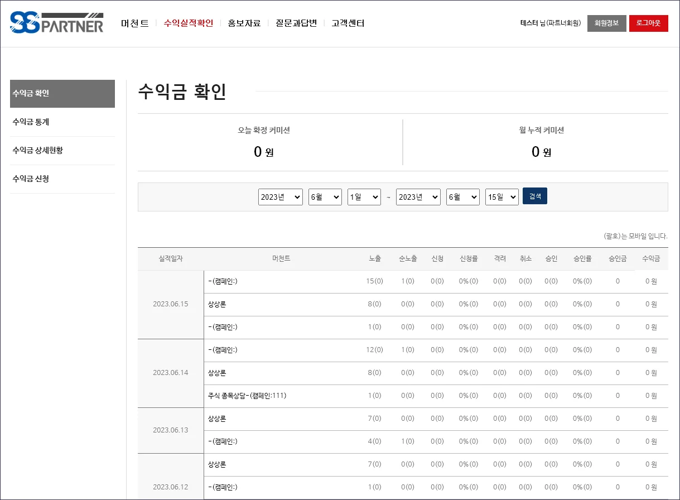Screen dimensions: 680x500
Task: Open the start day 1일 dropdown
Action: click(x=364, y=197)
